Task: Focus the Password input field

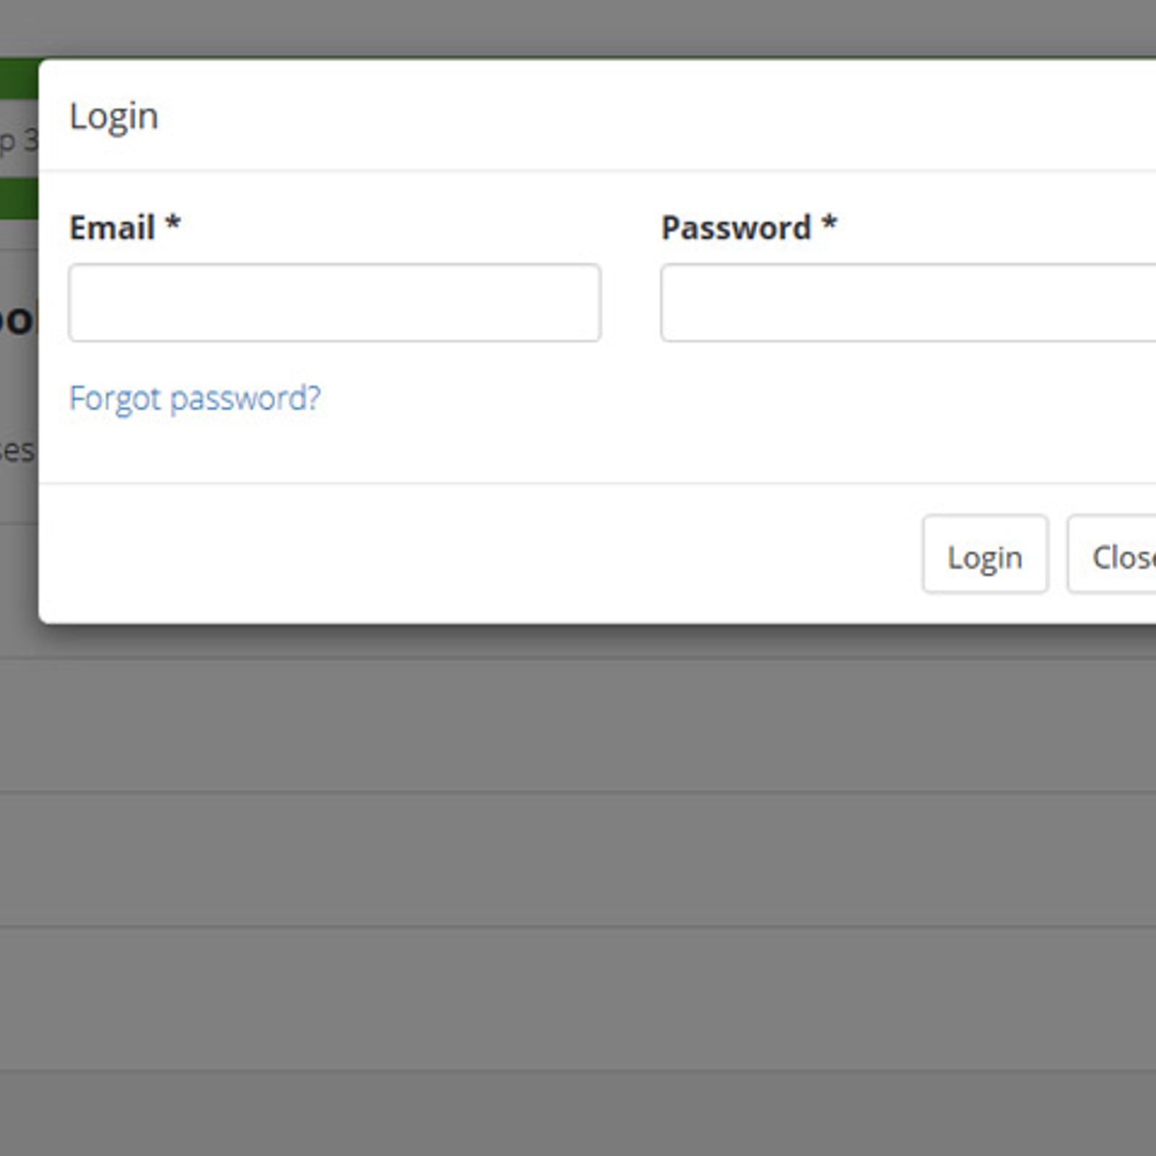Action: pyautogui.click(x=908, y=302)
